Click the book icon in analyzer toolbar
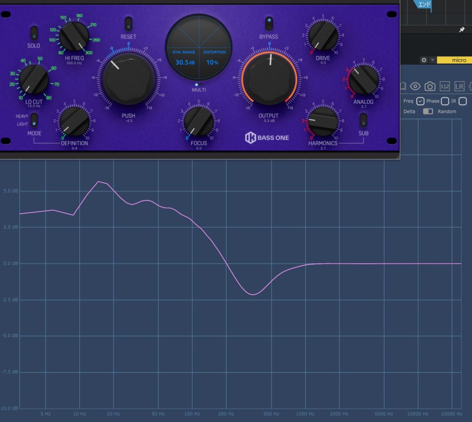The width and height of the screenshot is (472, 422). tap(403, 86)
